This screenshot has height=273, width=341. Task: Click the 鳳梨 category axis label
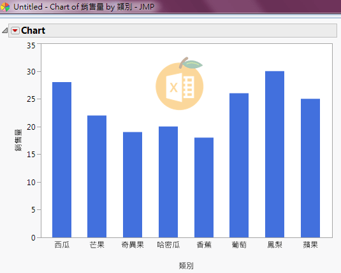click(275, 245)
